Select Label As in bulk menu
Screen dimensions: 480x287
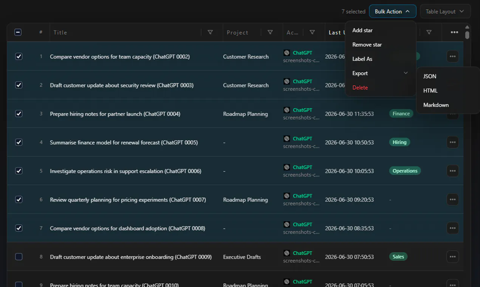(x=380, y=59)
